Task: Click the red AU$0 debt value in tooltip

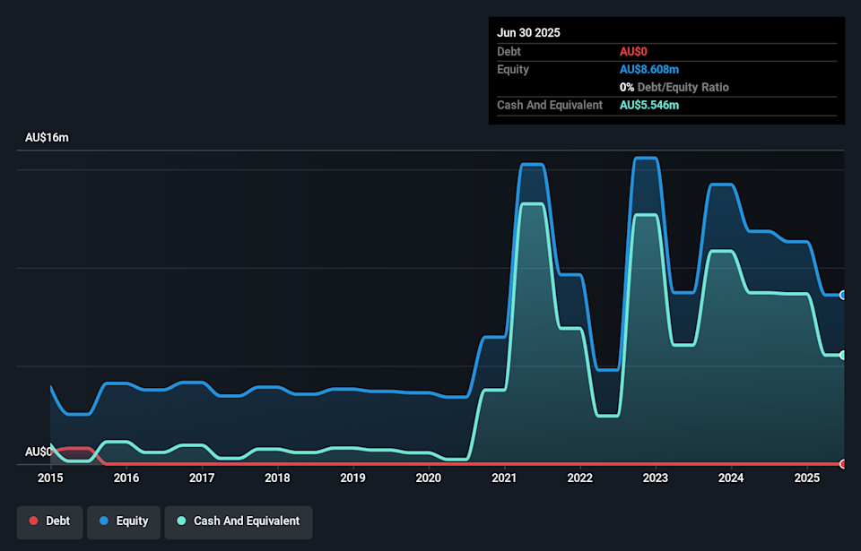Action: point(633,52)
